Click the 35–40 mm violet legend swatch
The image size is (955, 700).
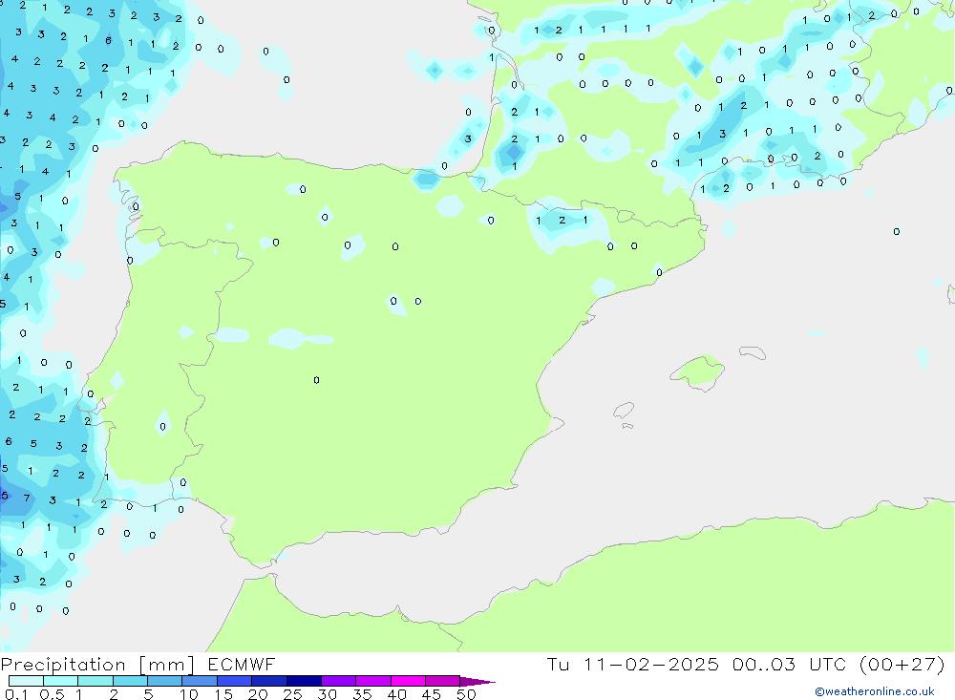point(373,681)
